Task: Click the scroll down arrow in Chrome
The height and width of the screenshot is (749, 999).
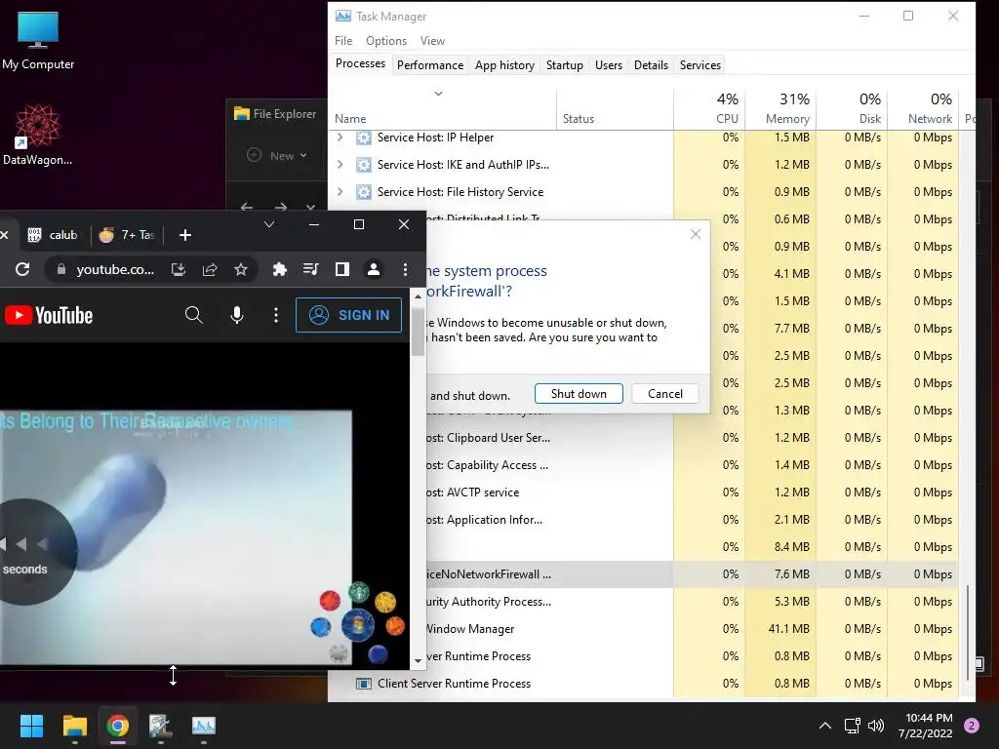Action: coord(418,661)
